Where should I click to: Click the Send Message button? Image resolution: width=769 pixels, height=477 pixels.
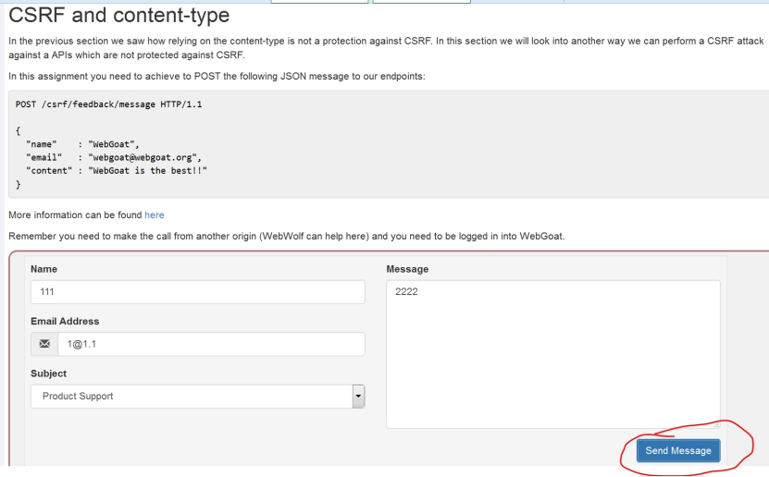pos(678,450)
